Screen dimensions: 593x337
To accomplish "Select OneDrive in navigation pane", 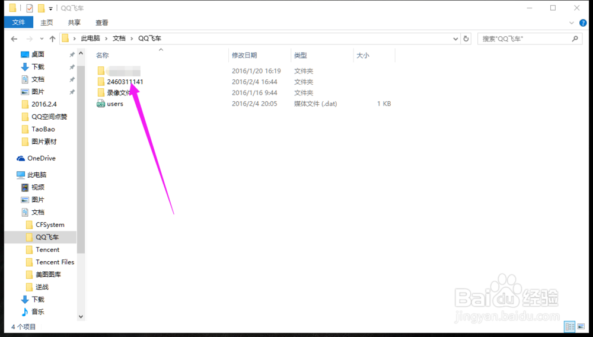I will tap(42, 158).
